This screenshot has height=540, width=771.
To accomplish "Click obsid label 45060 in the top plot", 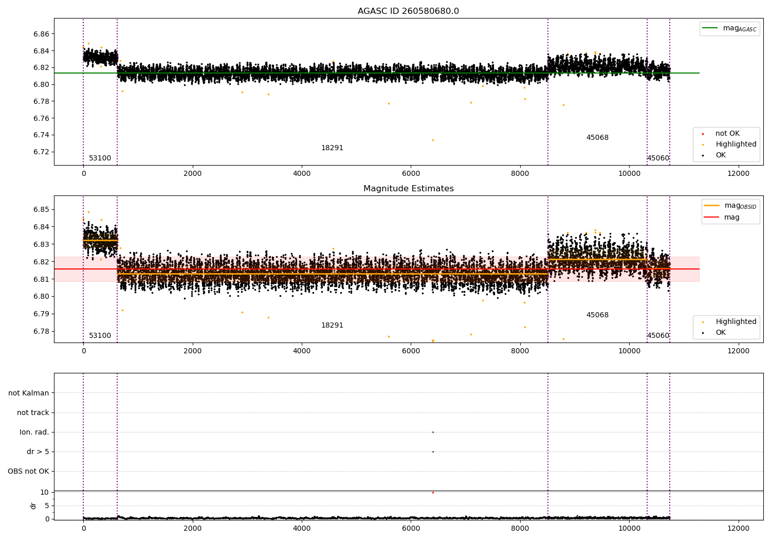I will click(658, 158).
